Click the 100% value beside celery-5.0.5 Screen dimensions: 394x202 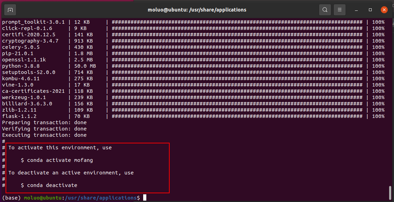pos(378,47)
